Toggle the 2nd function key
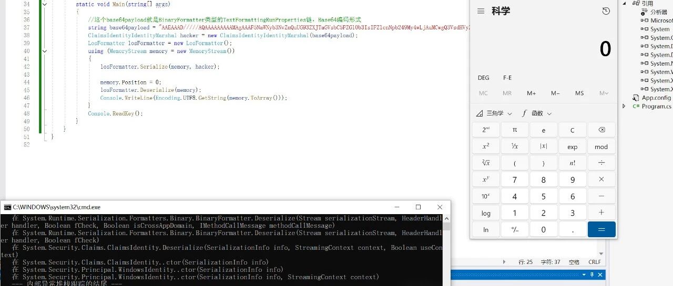The image size is (673, 286). pyautogui.click(x=486, y=130)
